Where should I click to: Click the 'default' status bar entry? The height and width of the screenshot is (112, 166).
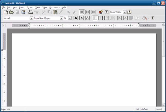tap(145, 109)
